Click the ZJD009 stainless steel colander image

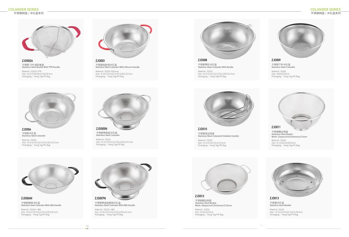tap(301, 41)
